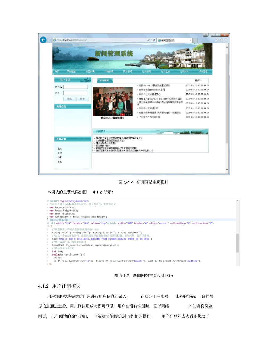Click the var focus_width=222; code line
Image resolution: width=253 pixels, height=358 pixels.
[63, 207]
